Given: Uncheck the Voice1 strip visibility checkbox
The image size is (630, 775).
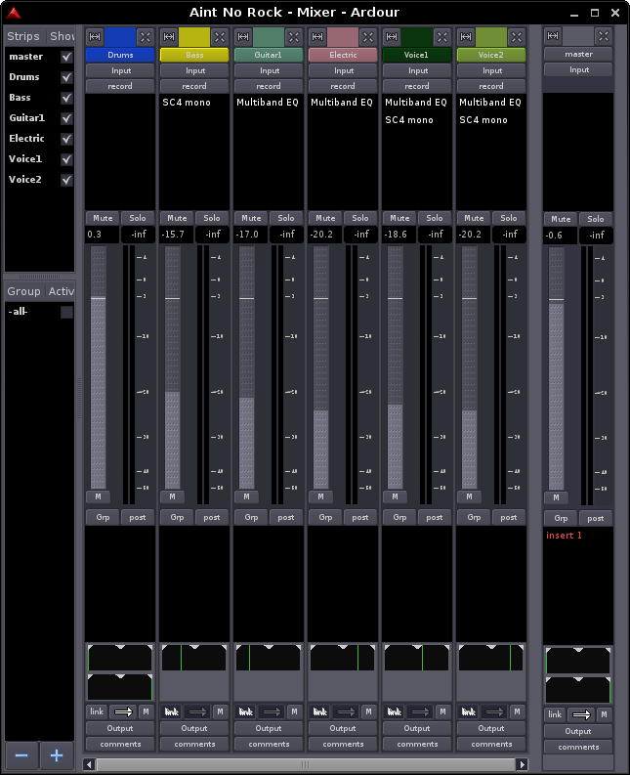Looking at the screenshot, I should pos(66,159).
